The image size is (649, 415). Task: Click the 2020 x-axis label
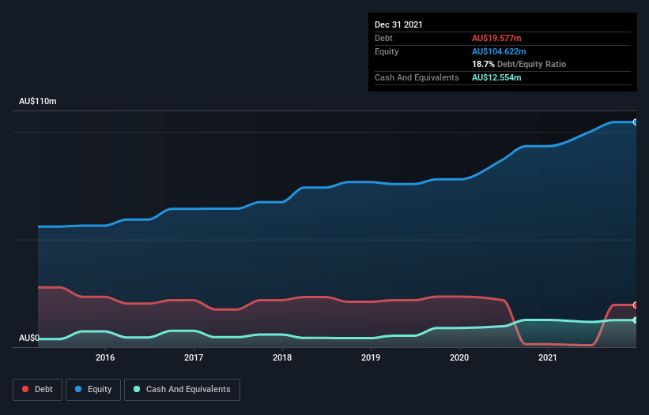(x=459, y=357)
